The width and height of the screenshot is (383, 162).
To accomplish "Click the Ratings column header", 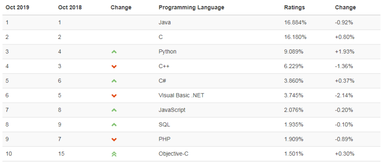I will coord(294,8).
